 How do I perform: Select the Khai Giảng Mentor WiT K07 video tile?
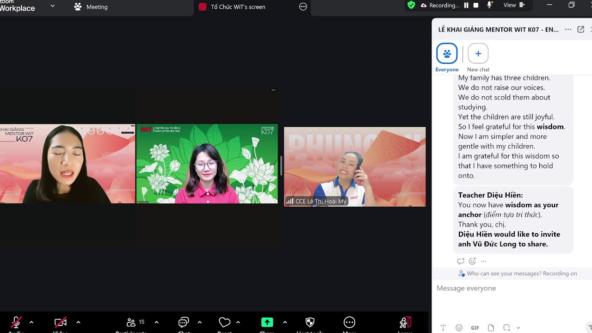tap(68, 164)
